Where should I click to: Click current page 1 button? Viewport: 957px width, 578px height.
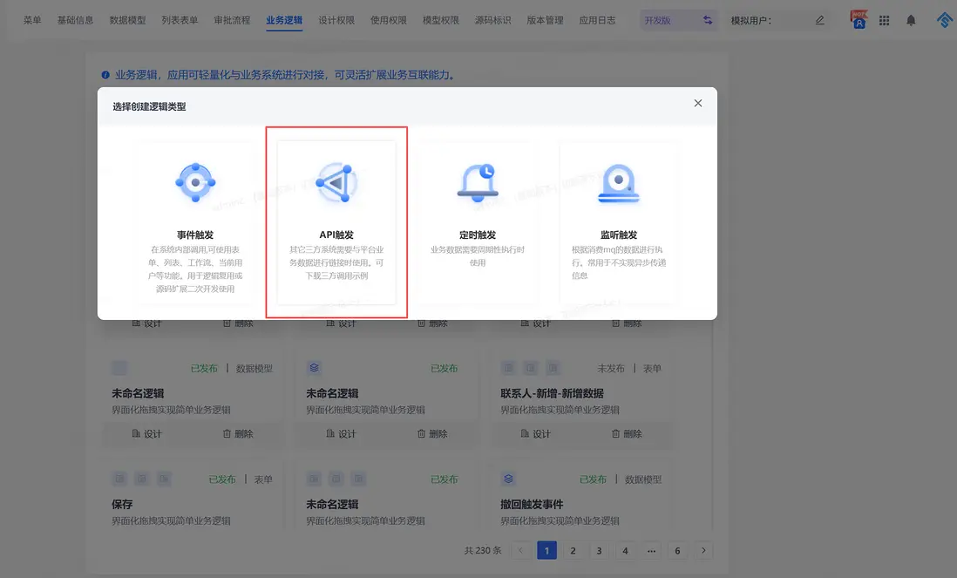point(546,550)
